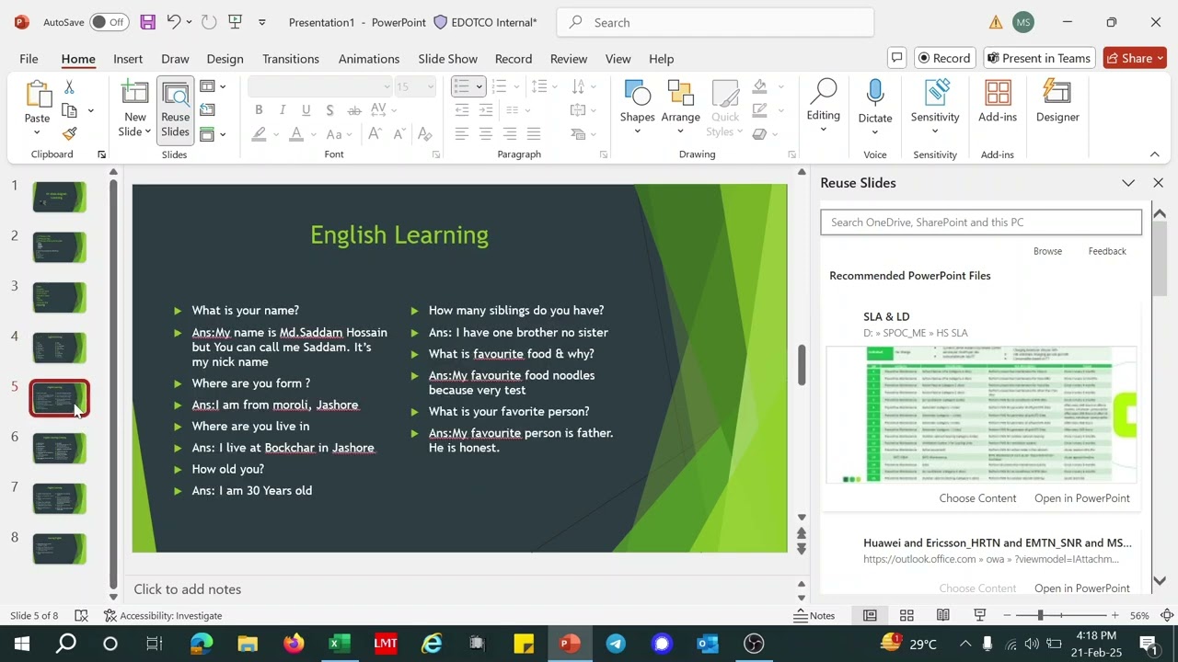Click the Paste clipboard icon
The image size is (1178, 662).
point(37,96)
